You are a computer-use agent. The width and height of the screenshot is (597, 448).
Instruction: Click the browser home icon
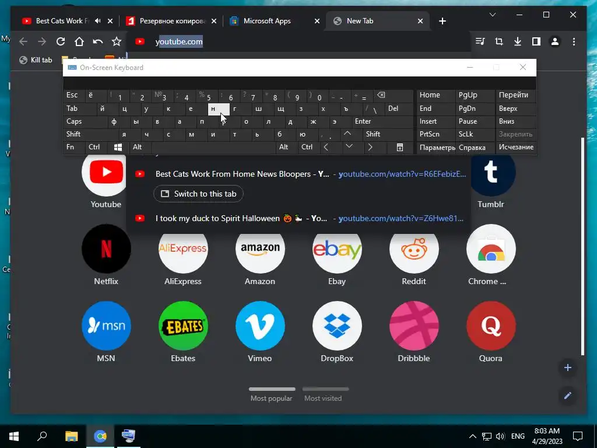tap(79, 41)
